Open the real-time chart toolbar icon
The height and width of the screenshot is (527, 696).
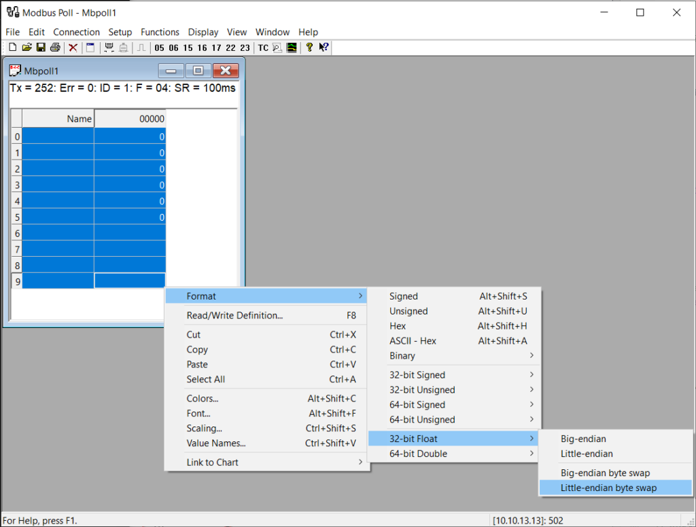click(292, 48)
